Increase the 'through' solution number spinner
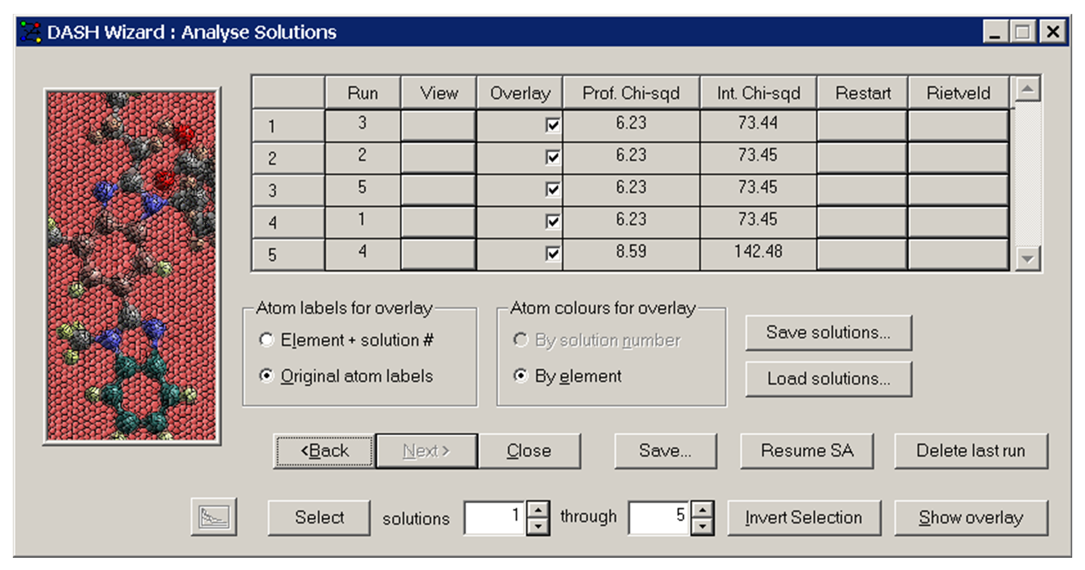1085x570 pixels. coord(702,509)
